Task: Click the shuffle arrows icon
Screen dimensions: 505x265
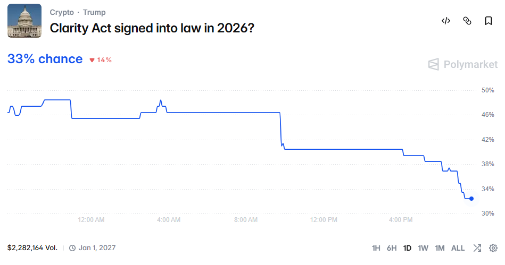Action: point(477,248)
